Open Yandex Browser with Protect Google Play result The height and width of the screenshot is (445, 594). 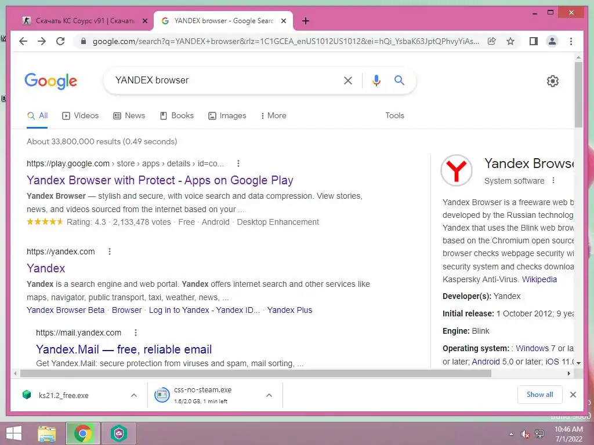point(160,180)
